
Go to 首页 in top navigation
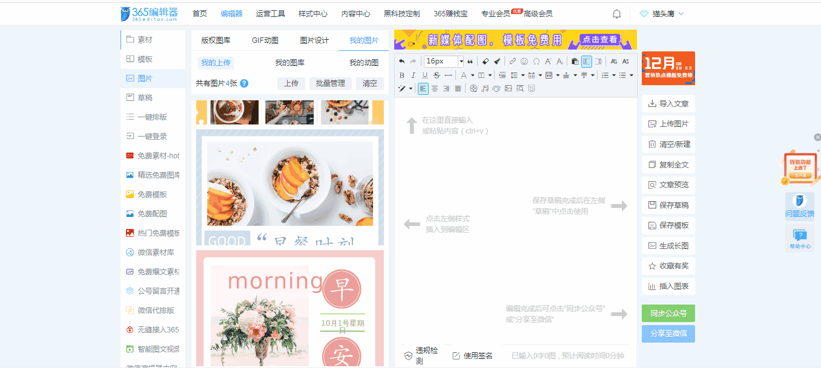[200, 13]
